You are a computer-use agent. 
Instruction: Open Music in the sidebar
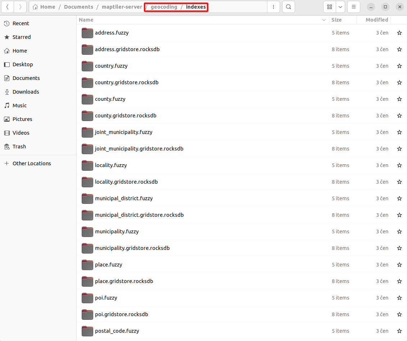[x=38, y=106]
